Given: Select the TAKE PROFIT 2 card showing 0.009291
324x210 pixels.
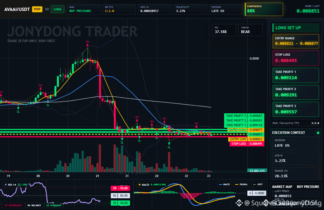Looking at the screenshot, I should 296,92.
